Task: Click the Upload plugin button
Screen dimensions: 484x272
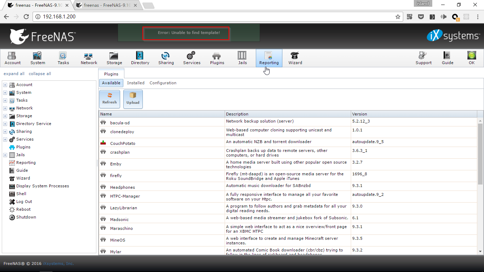Action: 133,99
